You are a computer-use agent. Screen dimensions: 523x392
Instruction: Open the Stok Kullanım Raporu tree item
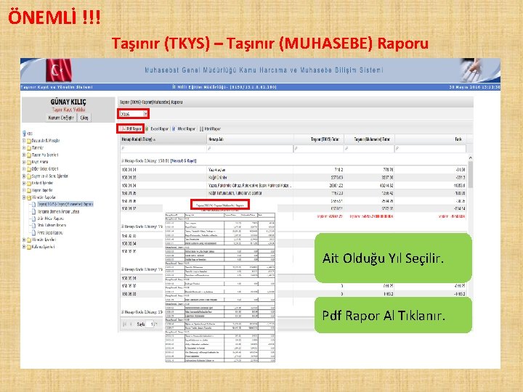[x=52, y=225]
